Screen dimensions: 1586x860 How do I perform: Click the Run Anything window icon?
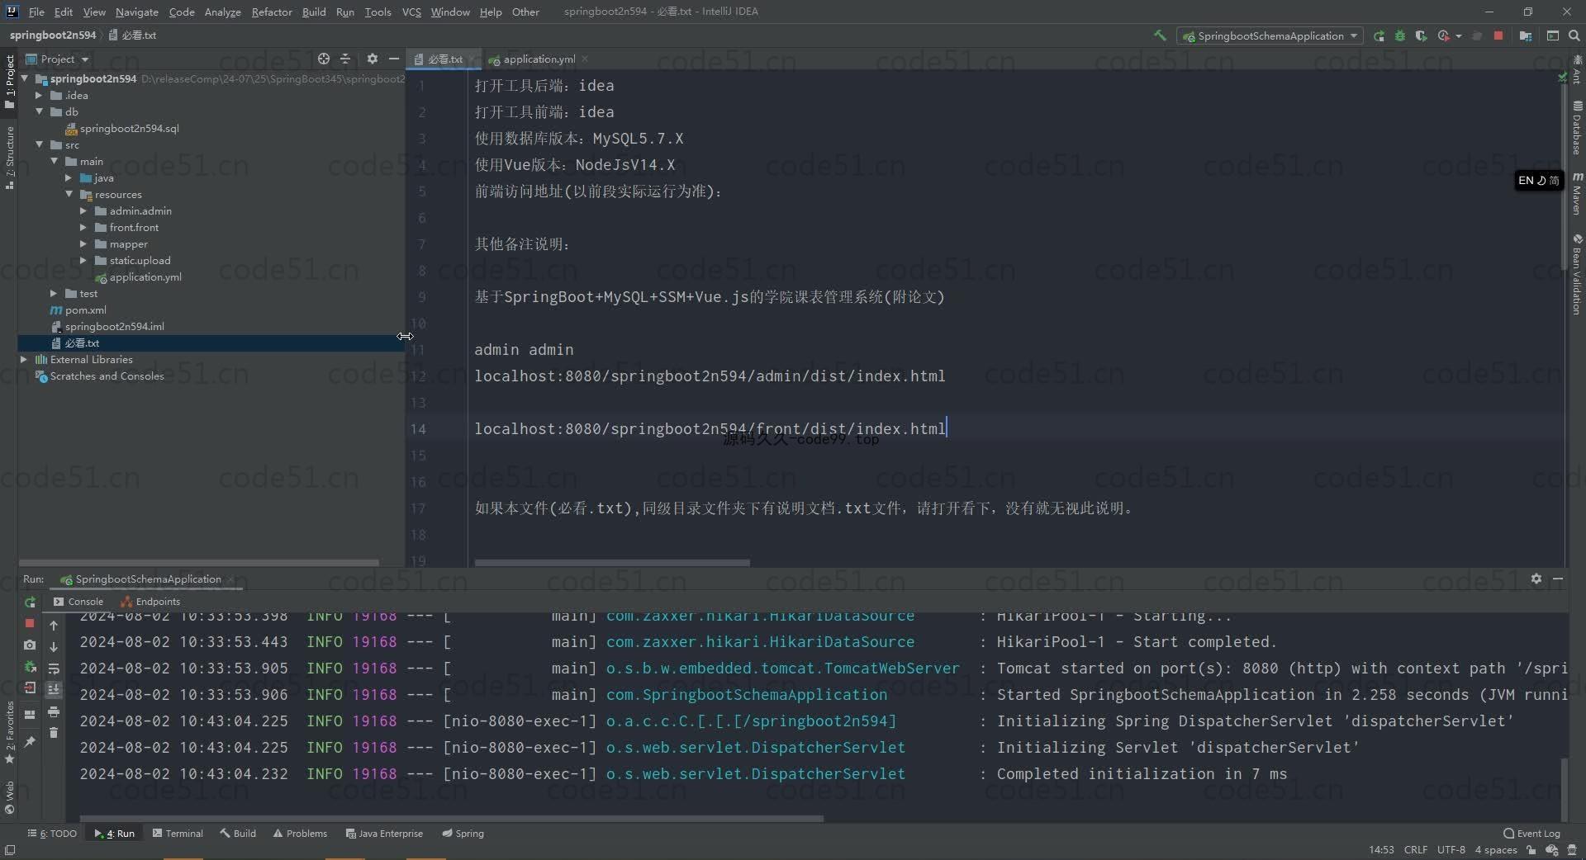[1553, 35]
